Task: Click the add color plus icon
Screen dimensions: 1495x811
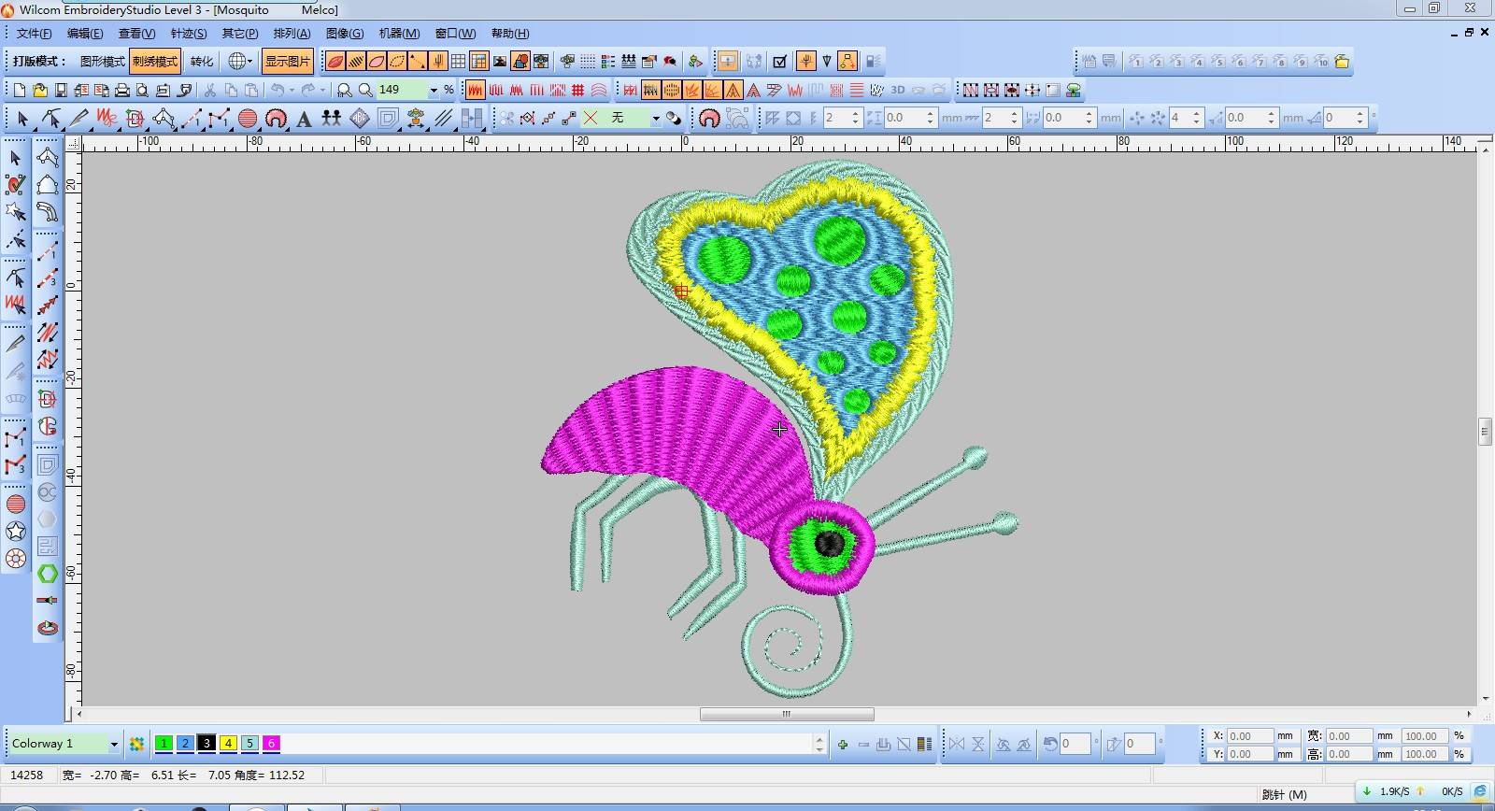Action: (x=843, y=745)
